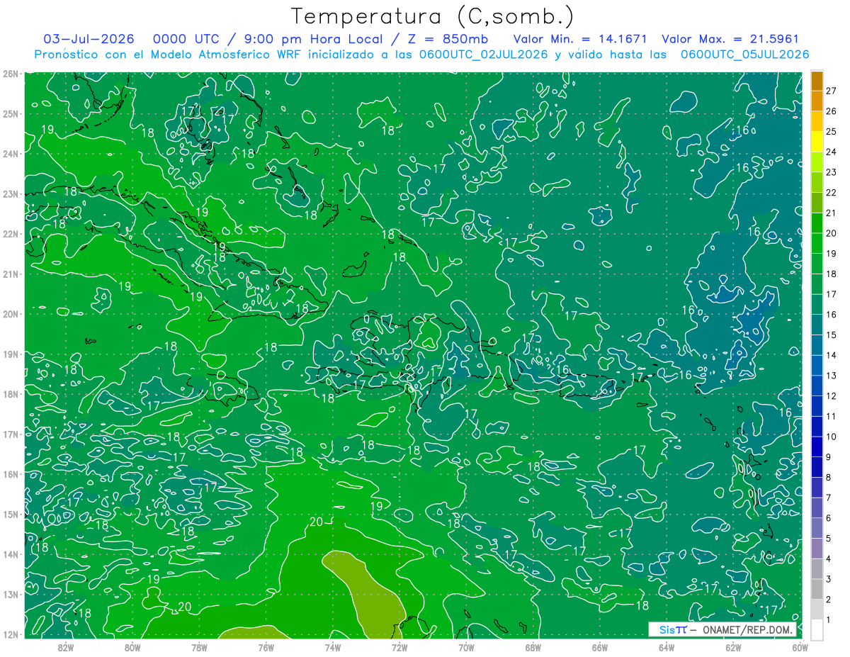Screen dimensions: 850x657
Task: Click the 'Temperatura (C,somb.)' map title
Action: [433, 16]
